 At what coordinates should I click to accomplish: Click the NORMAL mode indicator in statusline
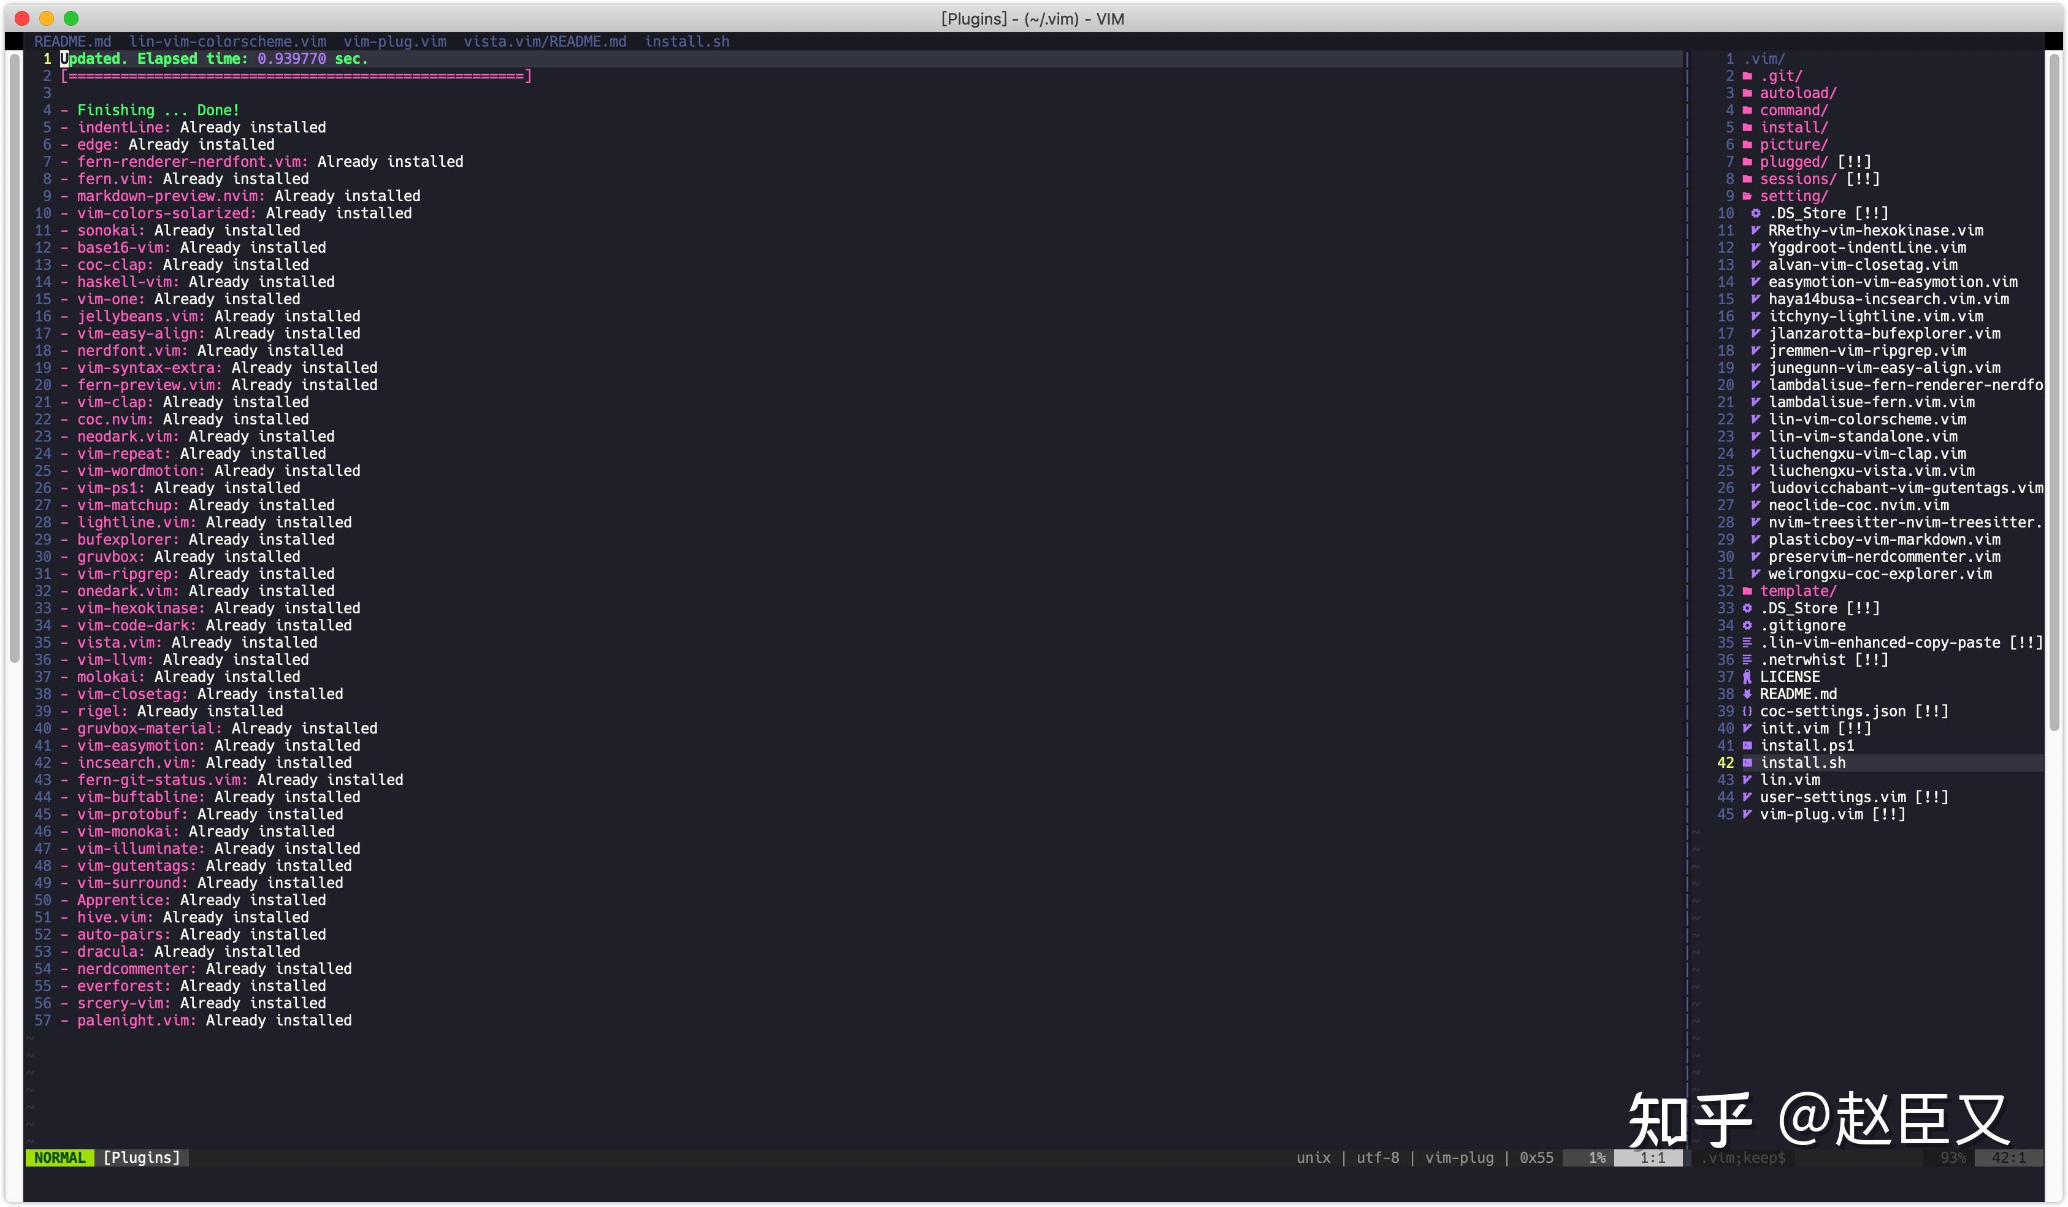coord(59,1158)
